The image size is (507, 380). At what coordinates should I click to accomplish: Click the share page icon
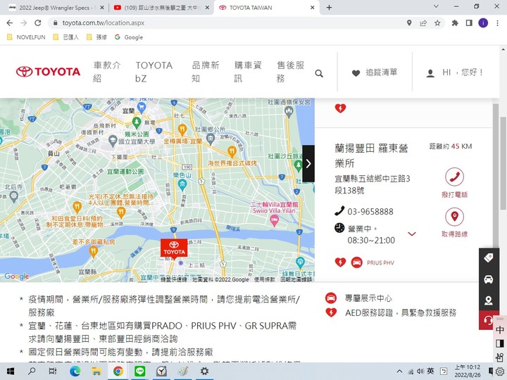[x=423, y=23]
